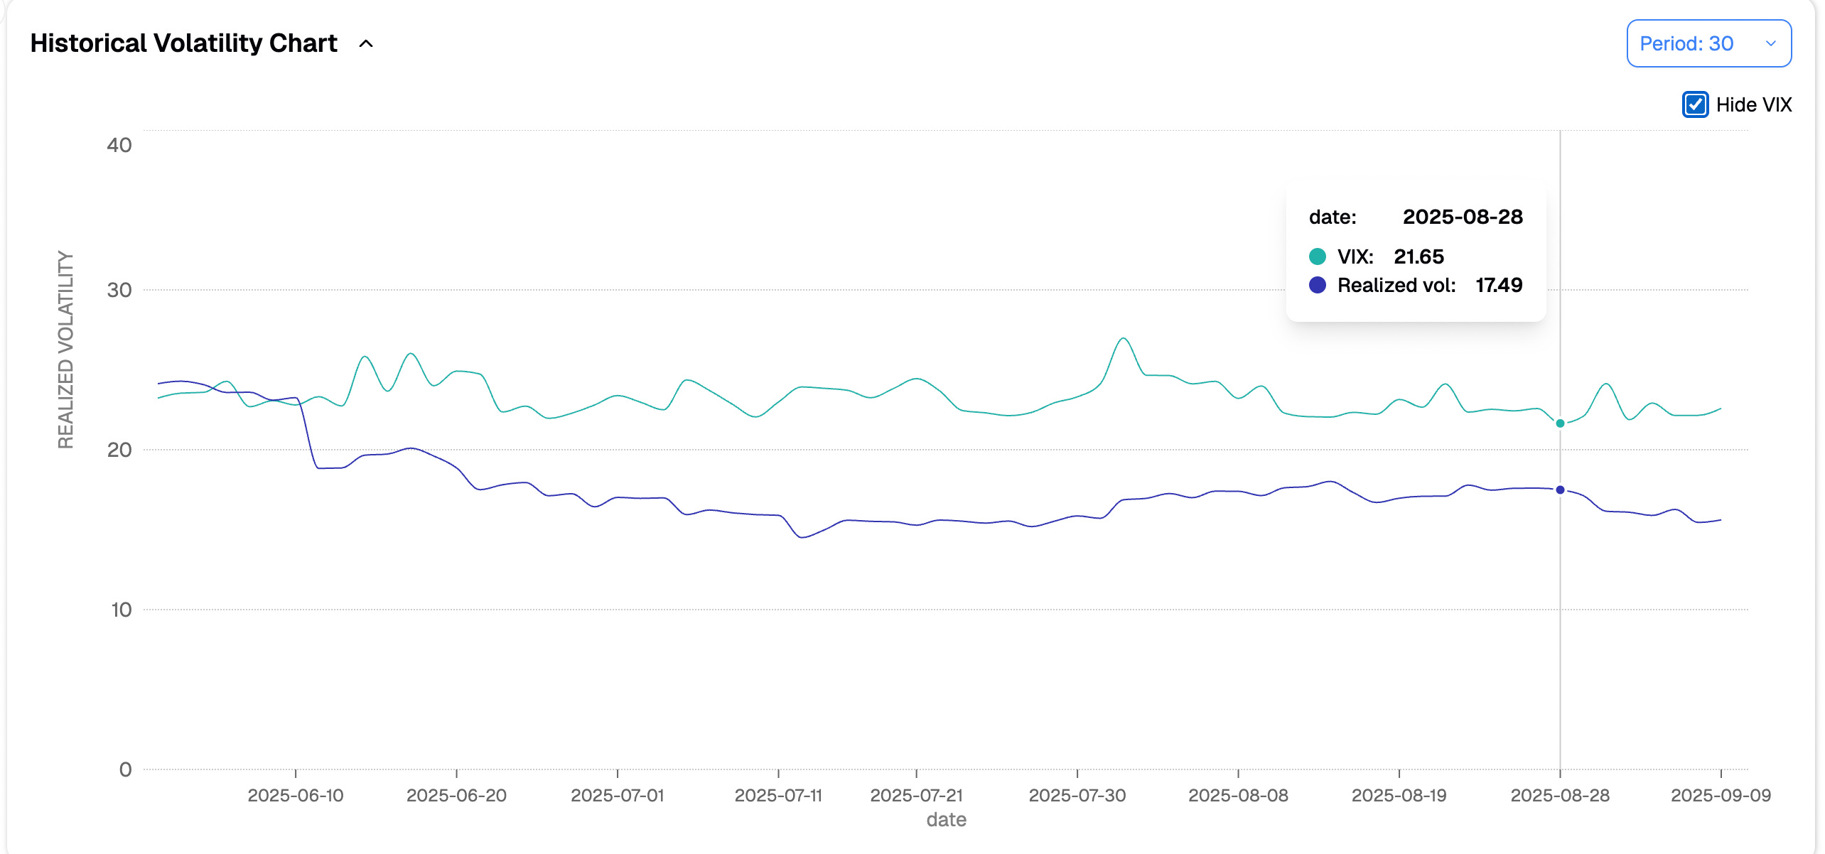Click the 40 y-axis tick label
Image resolution: width=1825 pixels, height=854 pixels.
pyautogui.click(x=119, y=146)
